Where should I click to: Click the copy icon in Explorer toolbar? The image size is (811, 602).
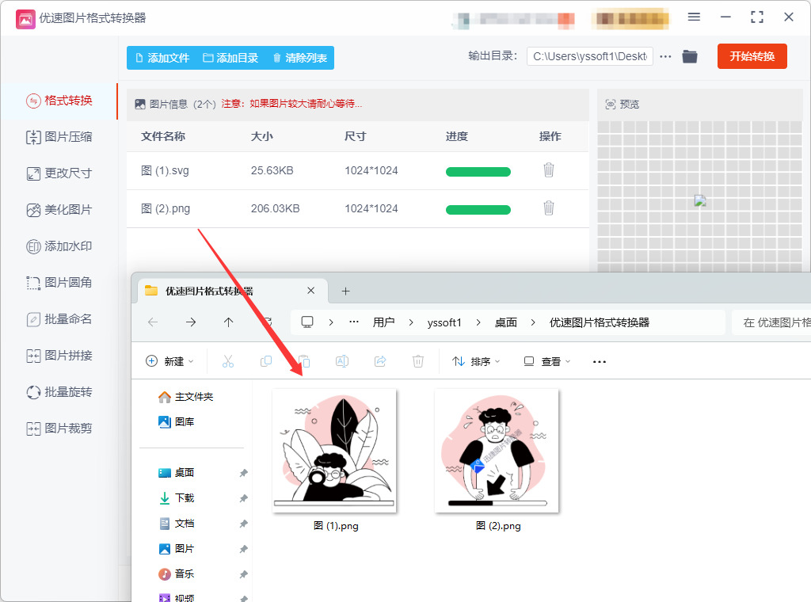tap(266, 361)
